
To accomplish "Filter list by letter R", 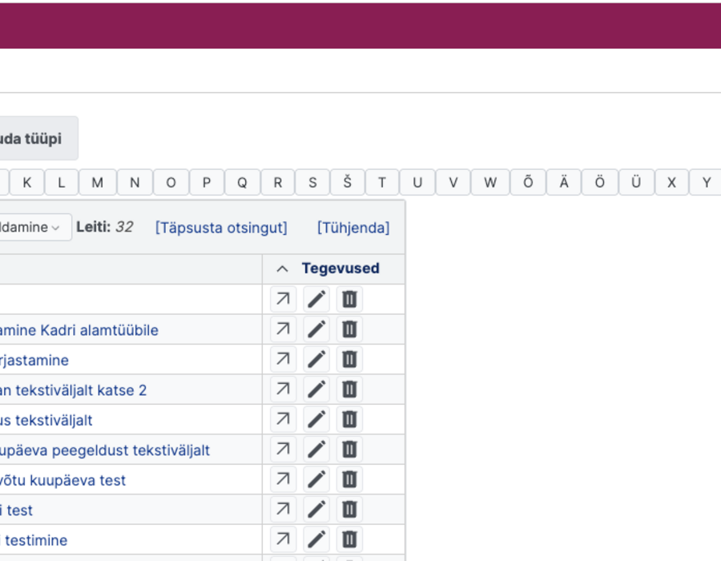I will pyautogui.click(x=278, y=183).
